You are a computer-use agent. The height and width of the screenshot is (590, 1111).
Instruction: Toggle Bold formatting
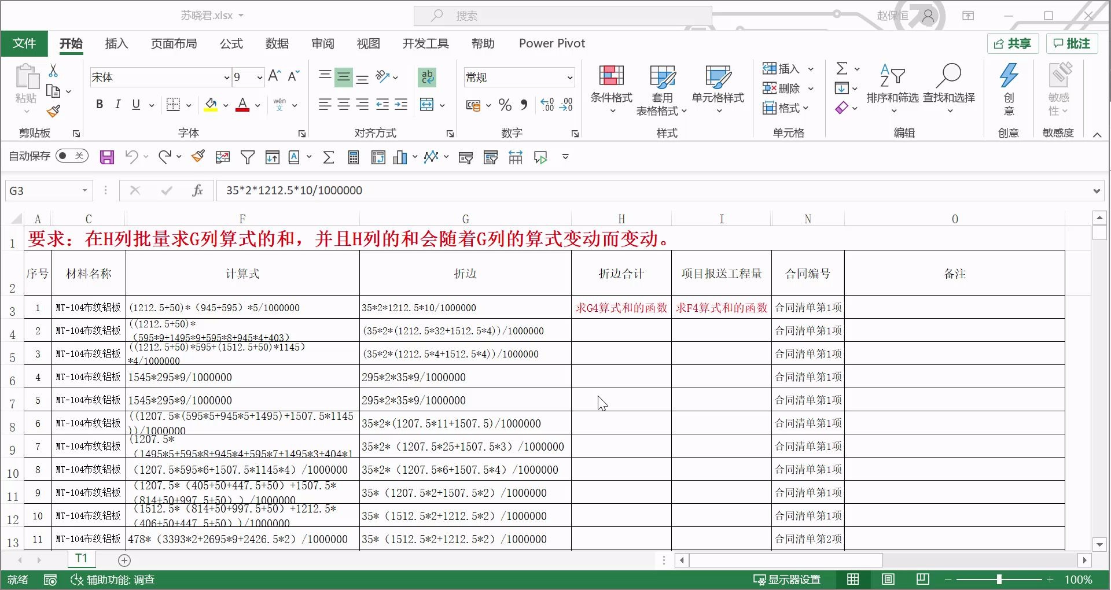[x=100, y=104]
